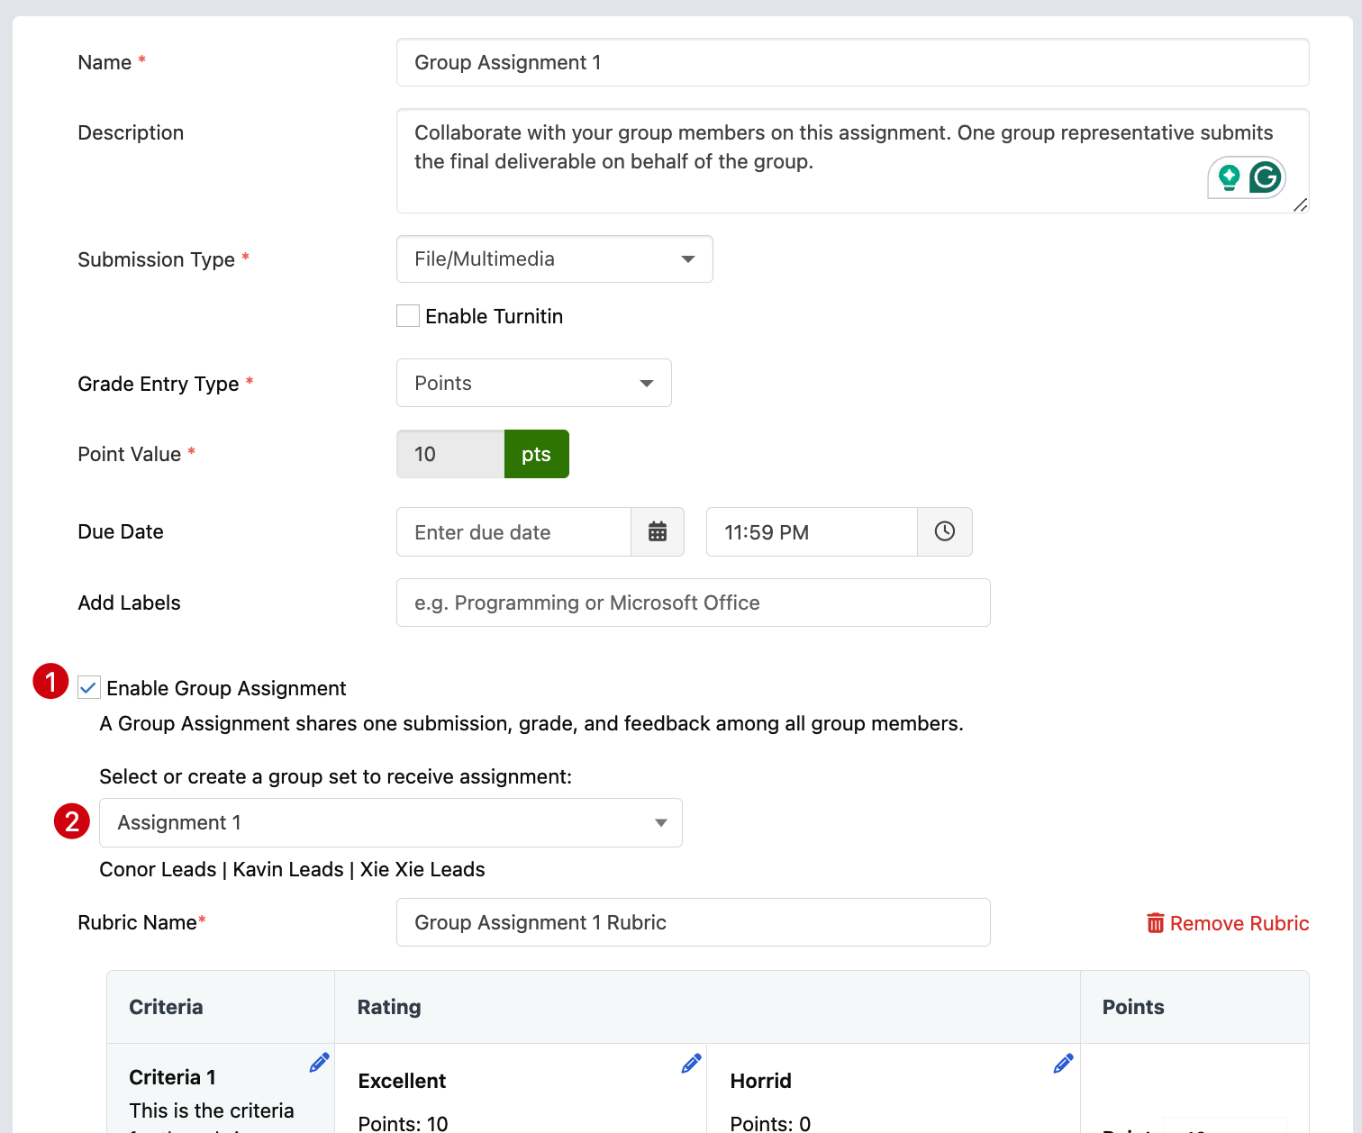
Task: Click the Enter due date field
Action: click(x=513, y=531)
